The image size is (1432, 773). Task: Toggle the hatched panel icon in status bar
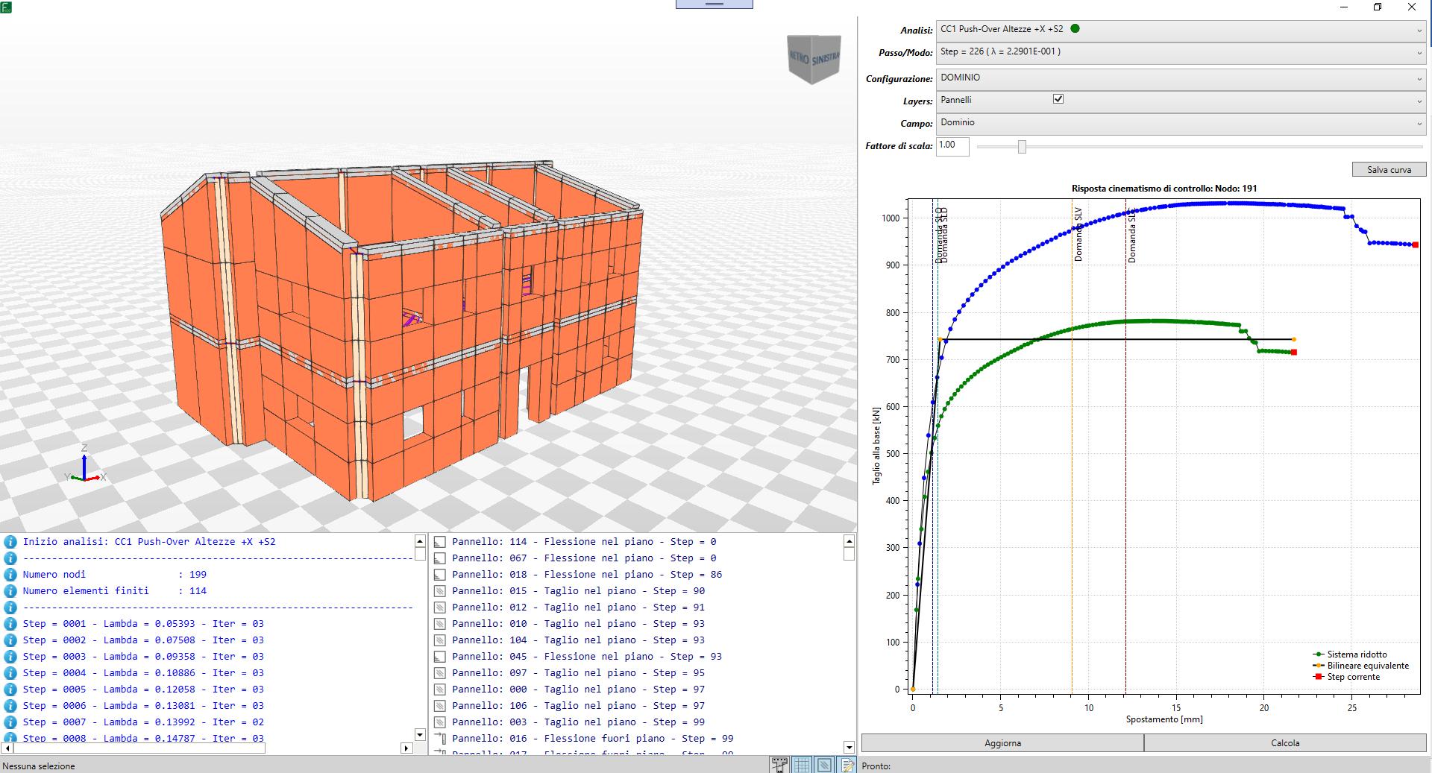824,765
